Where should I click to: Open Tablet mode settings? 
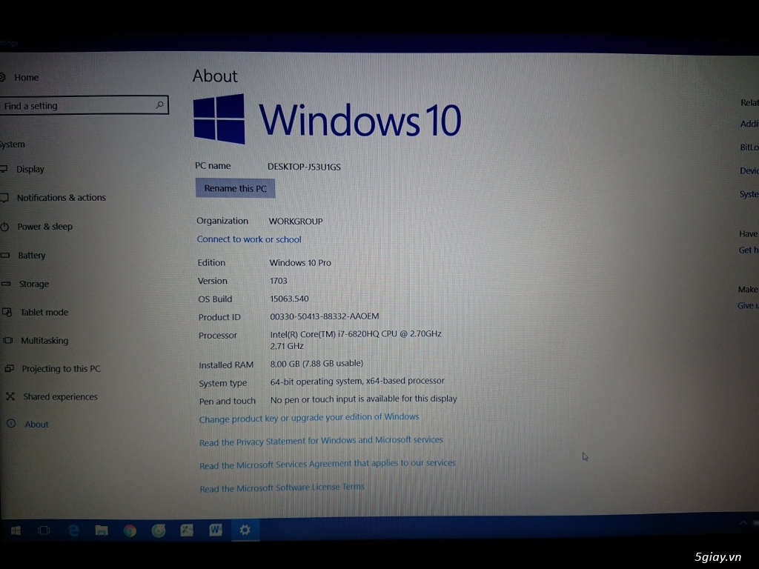pos(44,312)
